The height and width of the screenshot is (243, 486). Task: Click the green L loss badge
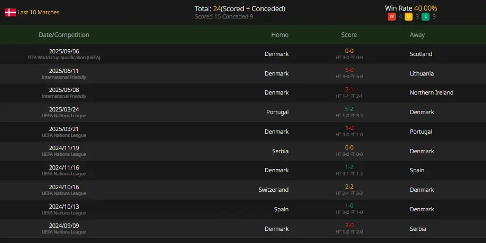[426, 17]
